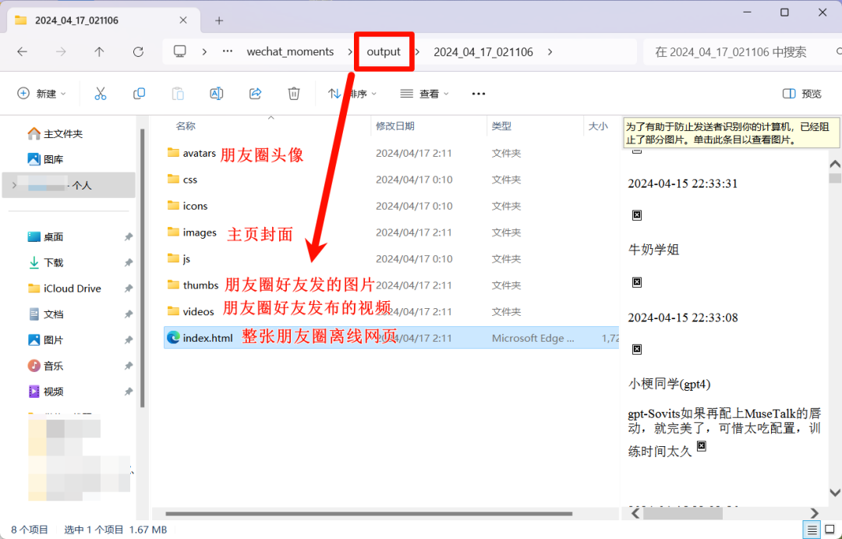The image size is (842, 539).
Task: Open a new tab with plus button
Action: pos(219,20)
